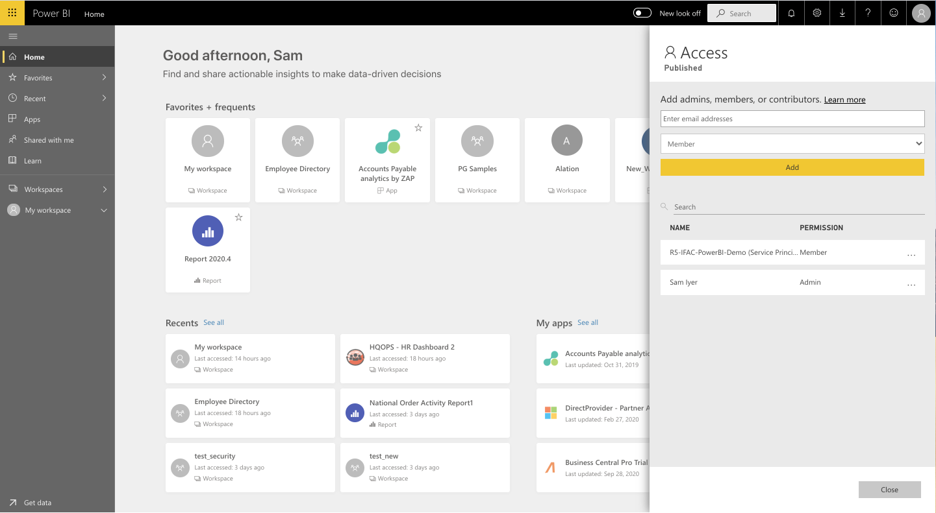Go to Shared with me
The height and width of the screenshot is (513, 936).
coord(49,140)
